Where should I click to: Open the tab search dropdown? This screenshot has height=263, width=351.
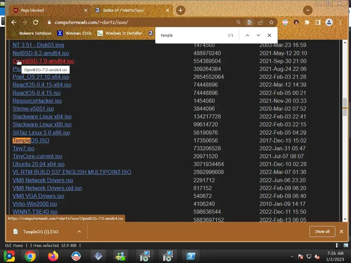pos(307,10)
